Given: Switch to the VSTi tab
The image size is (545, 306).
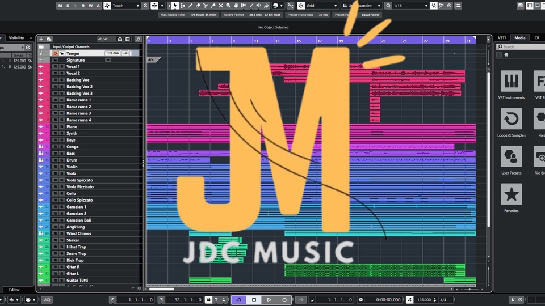Looking at the screenshot, I should click(x=502, y=38).
